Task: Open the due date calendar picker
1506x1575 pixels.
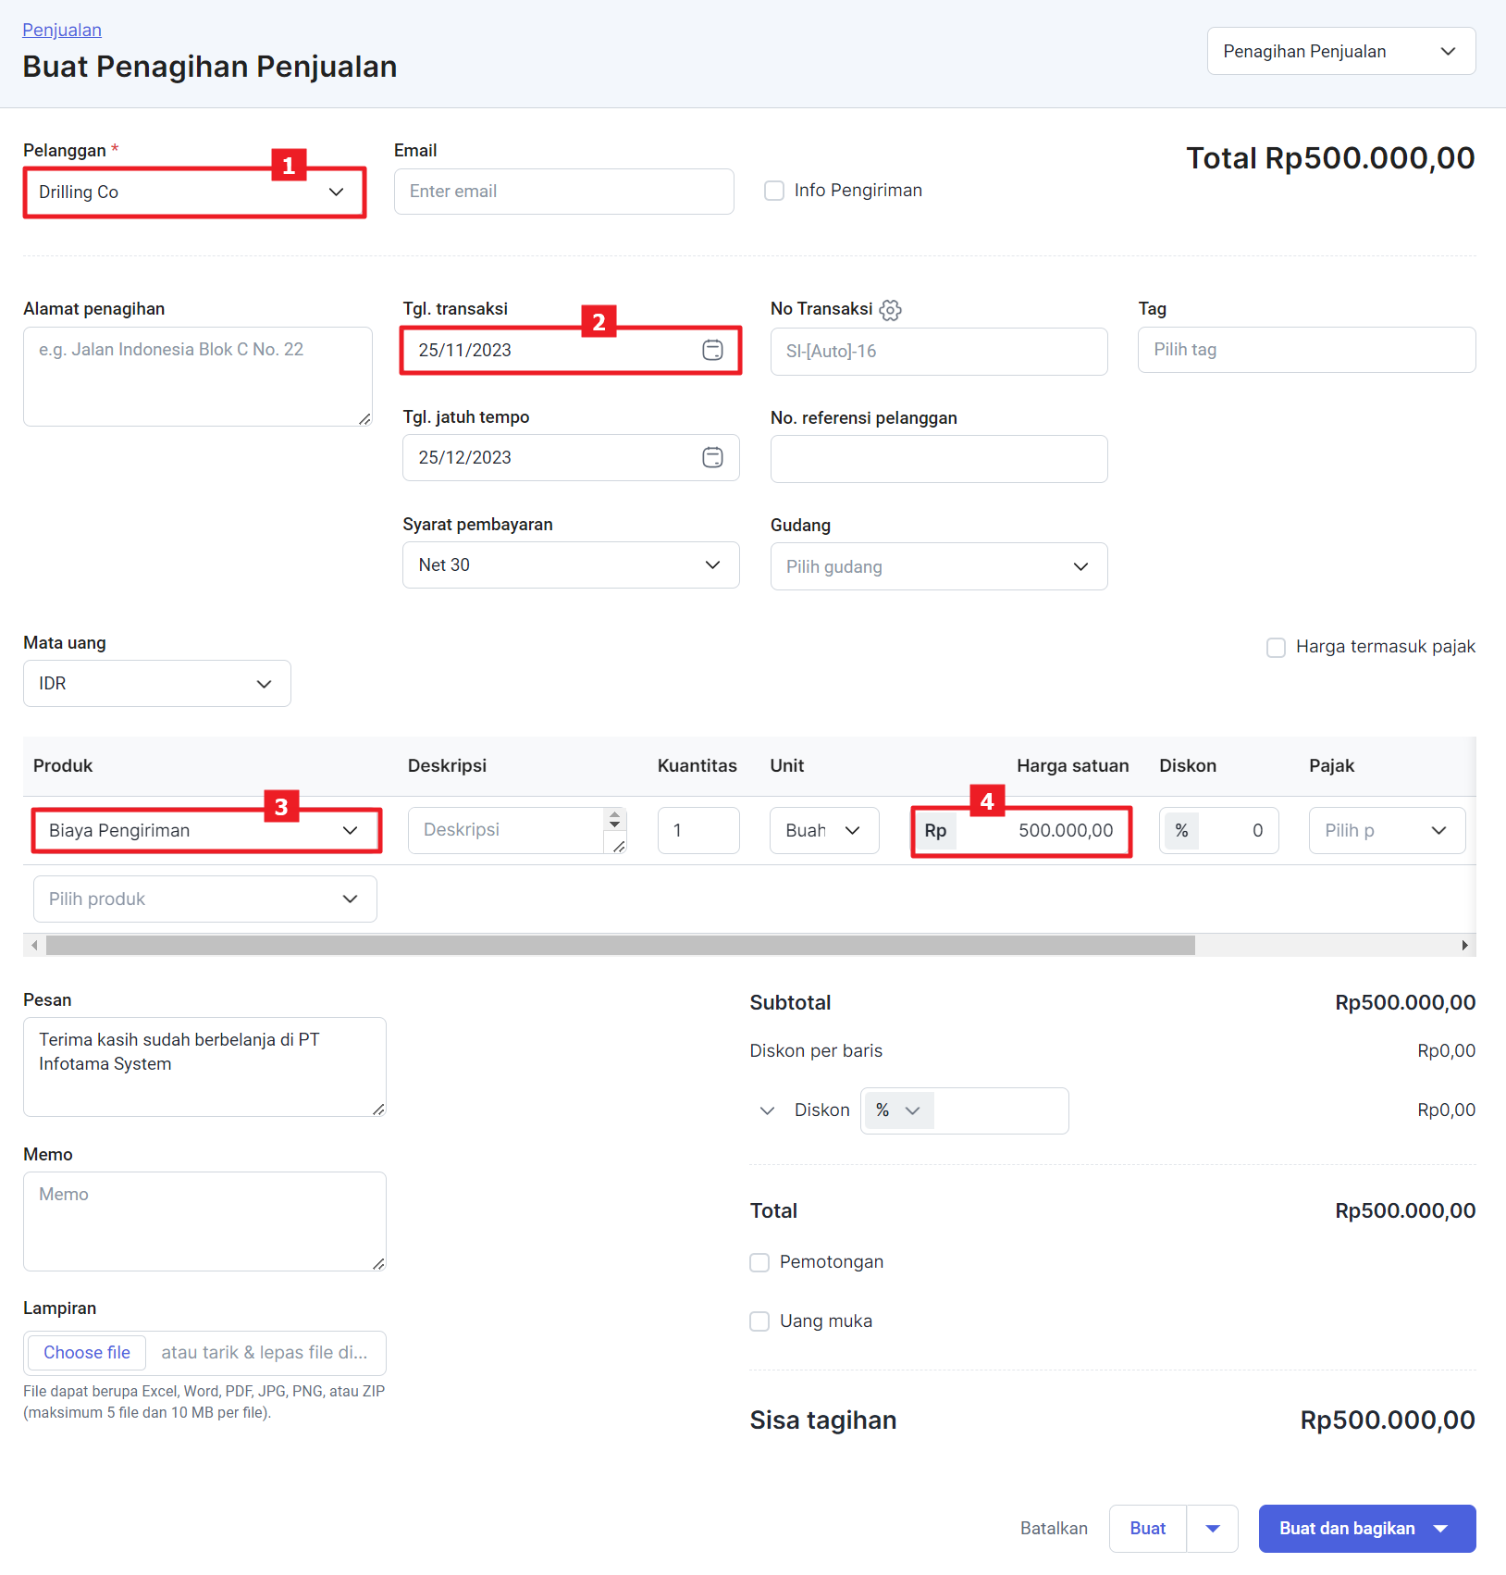Action: [x=712, y=457]
